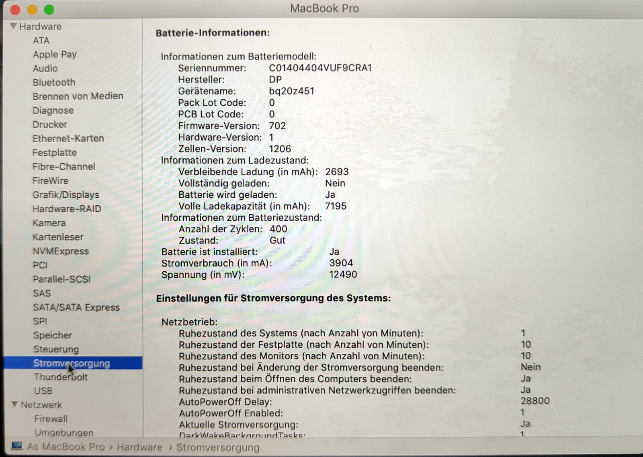The image size is (643, 457).
Task: Select ATA in the sidebar
Action: pyautogui.click(x=41, y=41)
